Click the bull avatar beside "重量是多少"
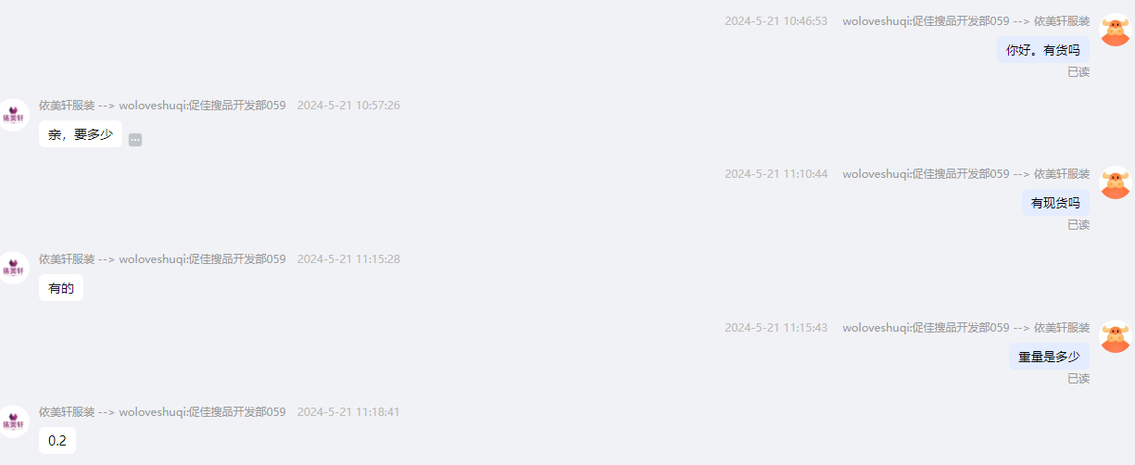This screenshot has height=465, width=1135. coord(1115,336)
